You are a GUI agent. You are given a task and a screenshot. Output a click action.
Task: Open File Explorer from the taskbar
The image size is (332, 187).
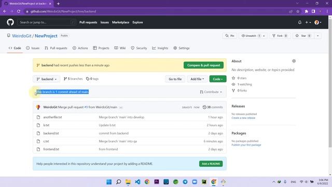(128, 182)
